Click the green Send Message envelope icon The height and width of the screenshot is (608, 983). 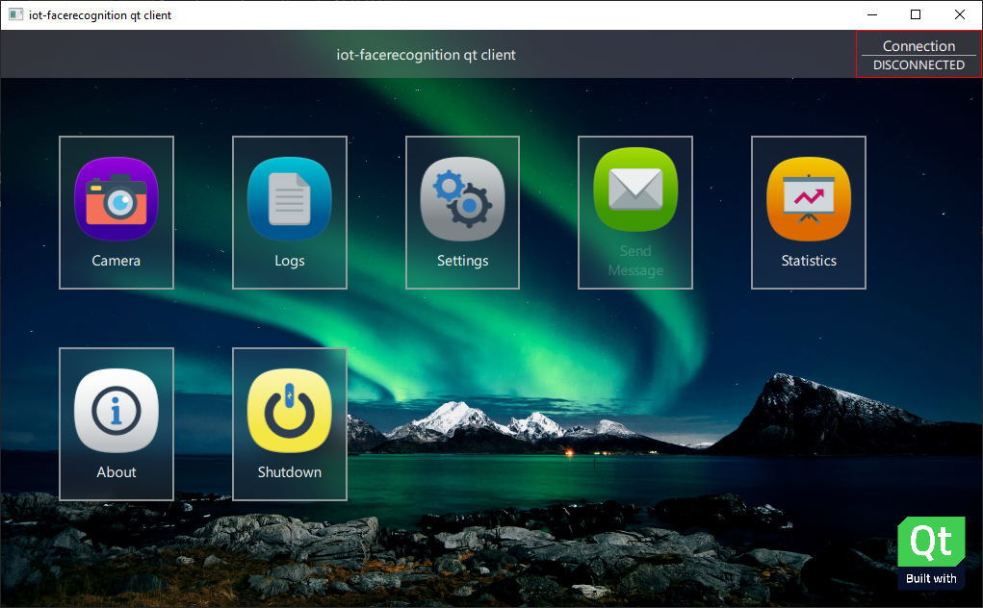[635, 190]
